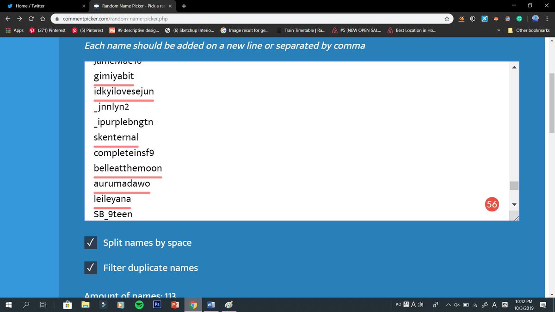Open the Chrome profile avatar
Viewport: 555px width, 312px height.
click(535, 19)
